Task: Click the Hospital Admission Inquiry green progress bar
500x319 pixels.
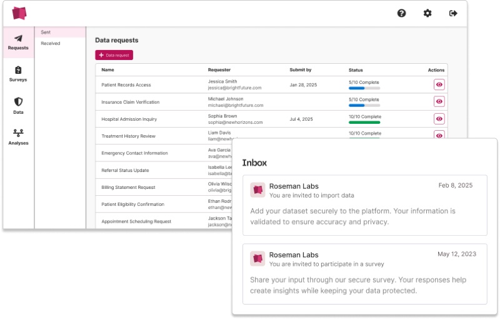Action: pyautogui.click(x=364, y=123)
